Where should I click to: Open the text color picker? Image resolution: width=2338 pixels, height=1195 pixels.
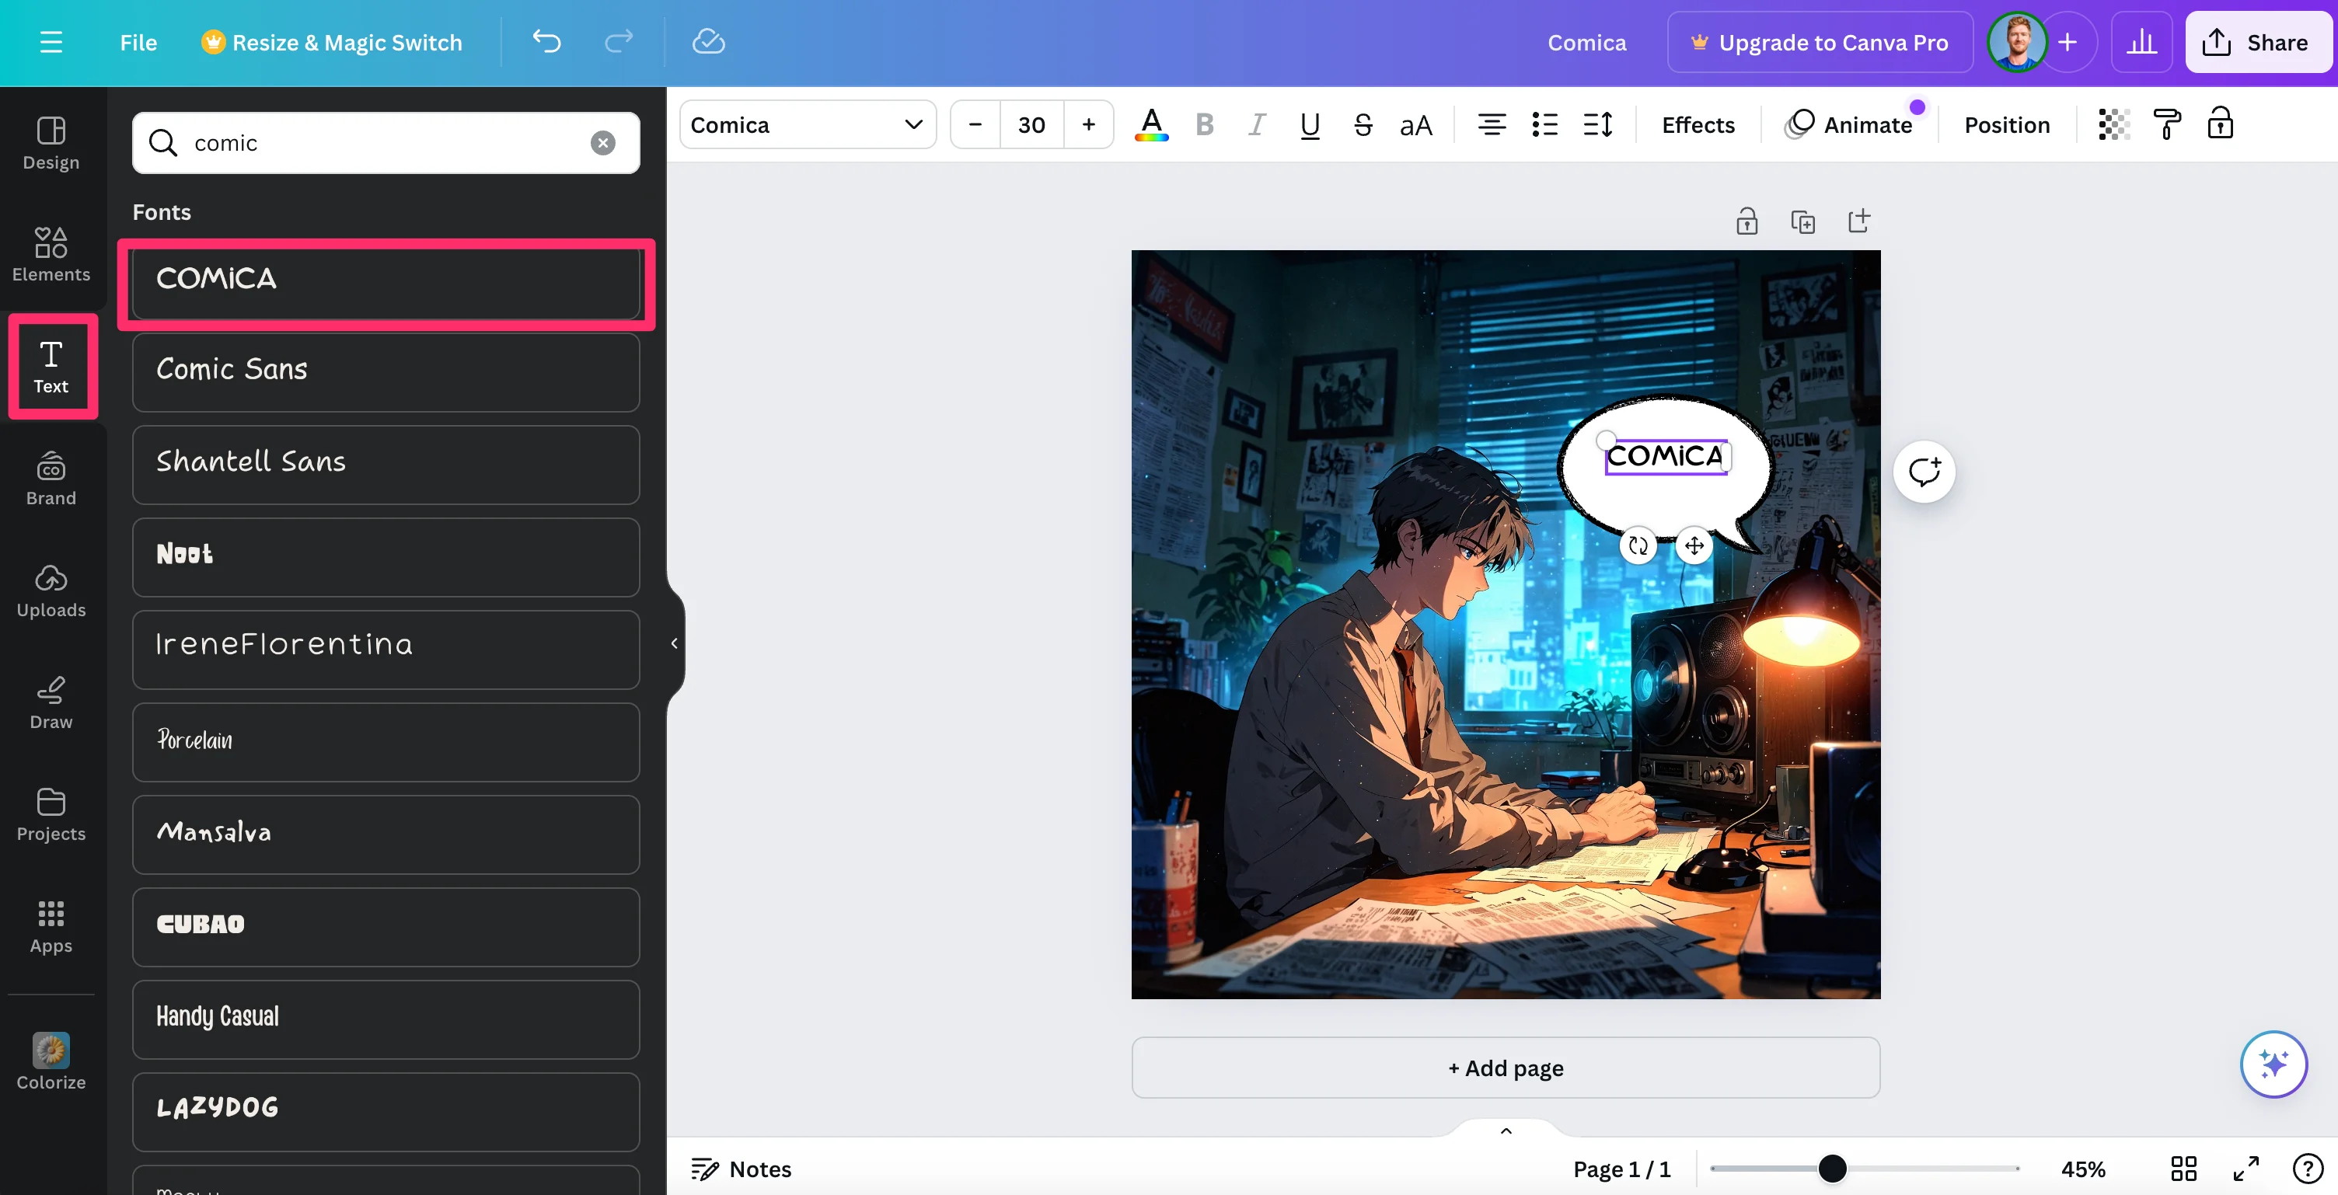point(1151,124)
